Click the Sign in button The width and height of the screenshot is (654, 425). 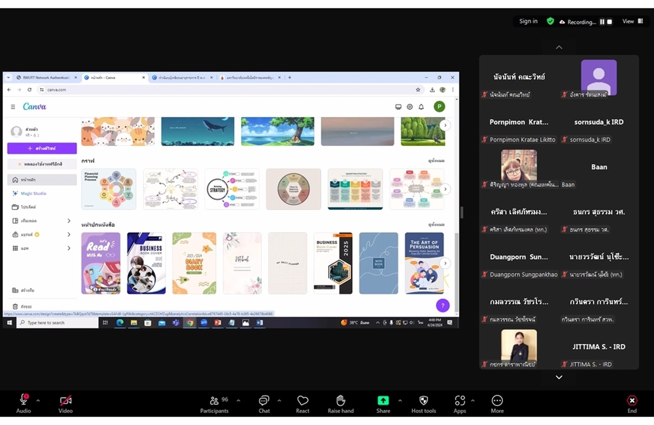528,21
